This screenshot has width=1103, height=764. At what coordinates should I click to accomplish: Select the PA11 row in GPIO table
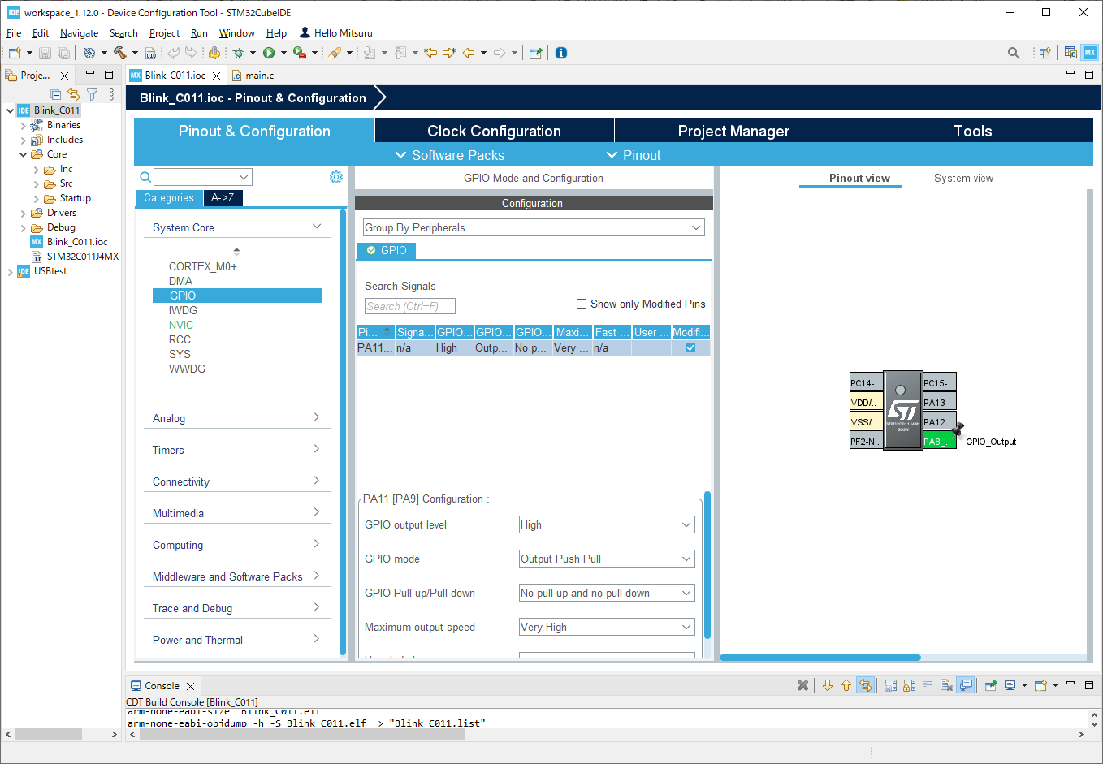pos(534,347)
